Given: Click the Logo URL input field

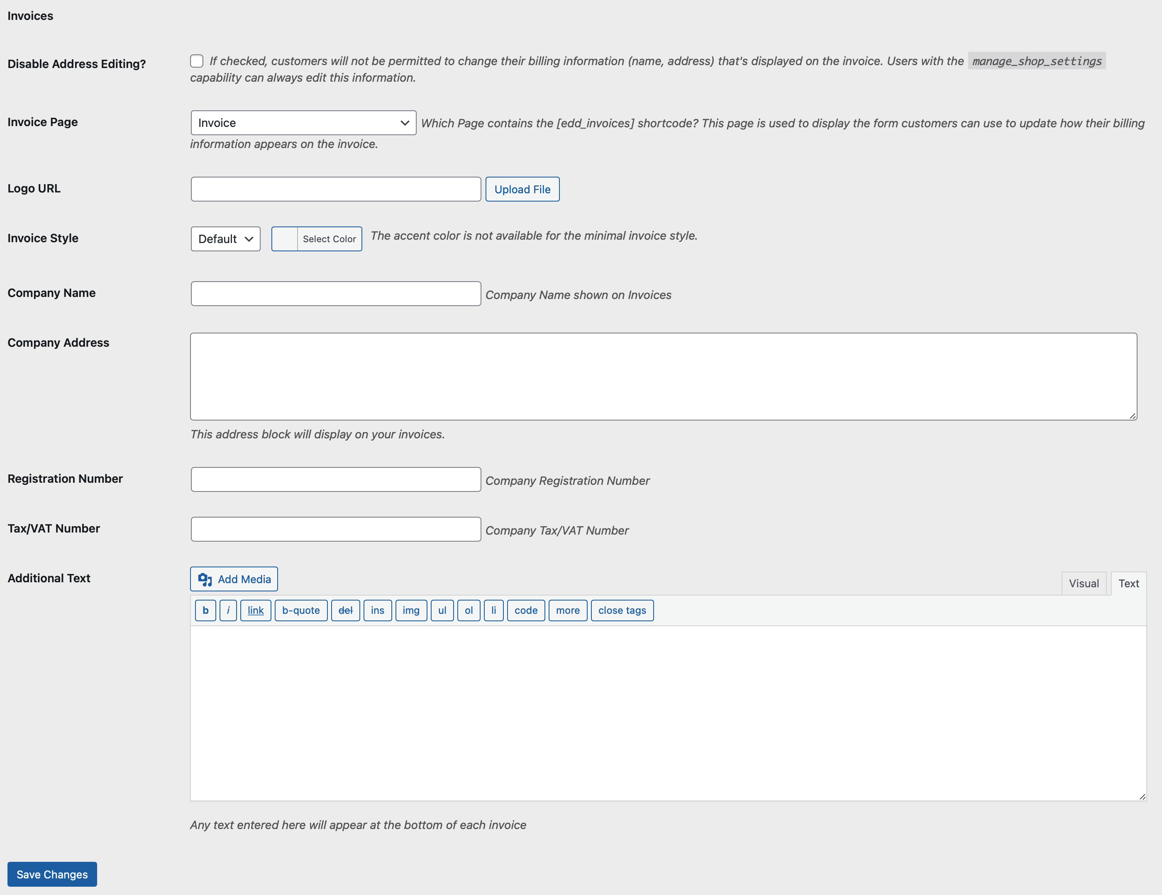Looking at the screenshot, I should 336,189.
